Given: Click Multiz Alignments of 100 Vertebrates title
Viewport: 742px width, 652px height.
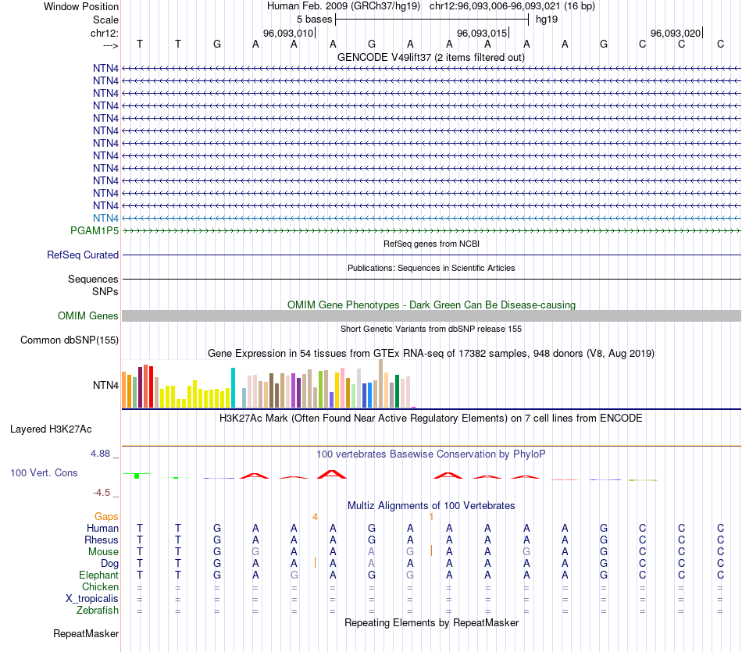Looking at the screenshot, I should pyautogui.click(x=431, y=505).
